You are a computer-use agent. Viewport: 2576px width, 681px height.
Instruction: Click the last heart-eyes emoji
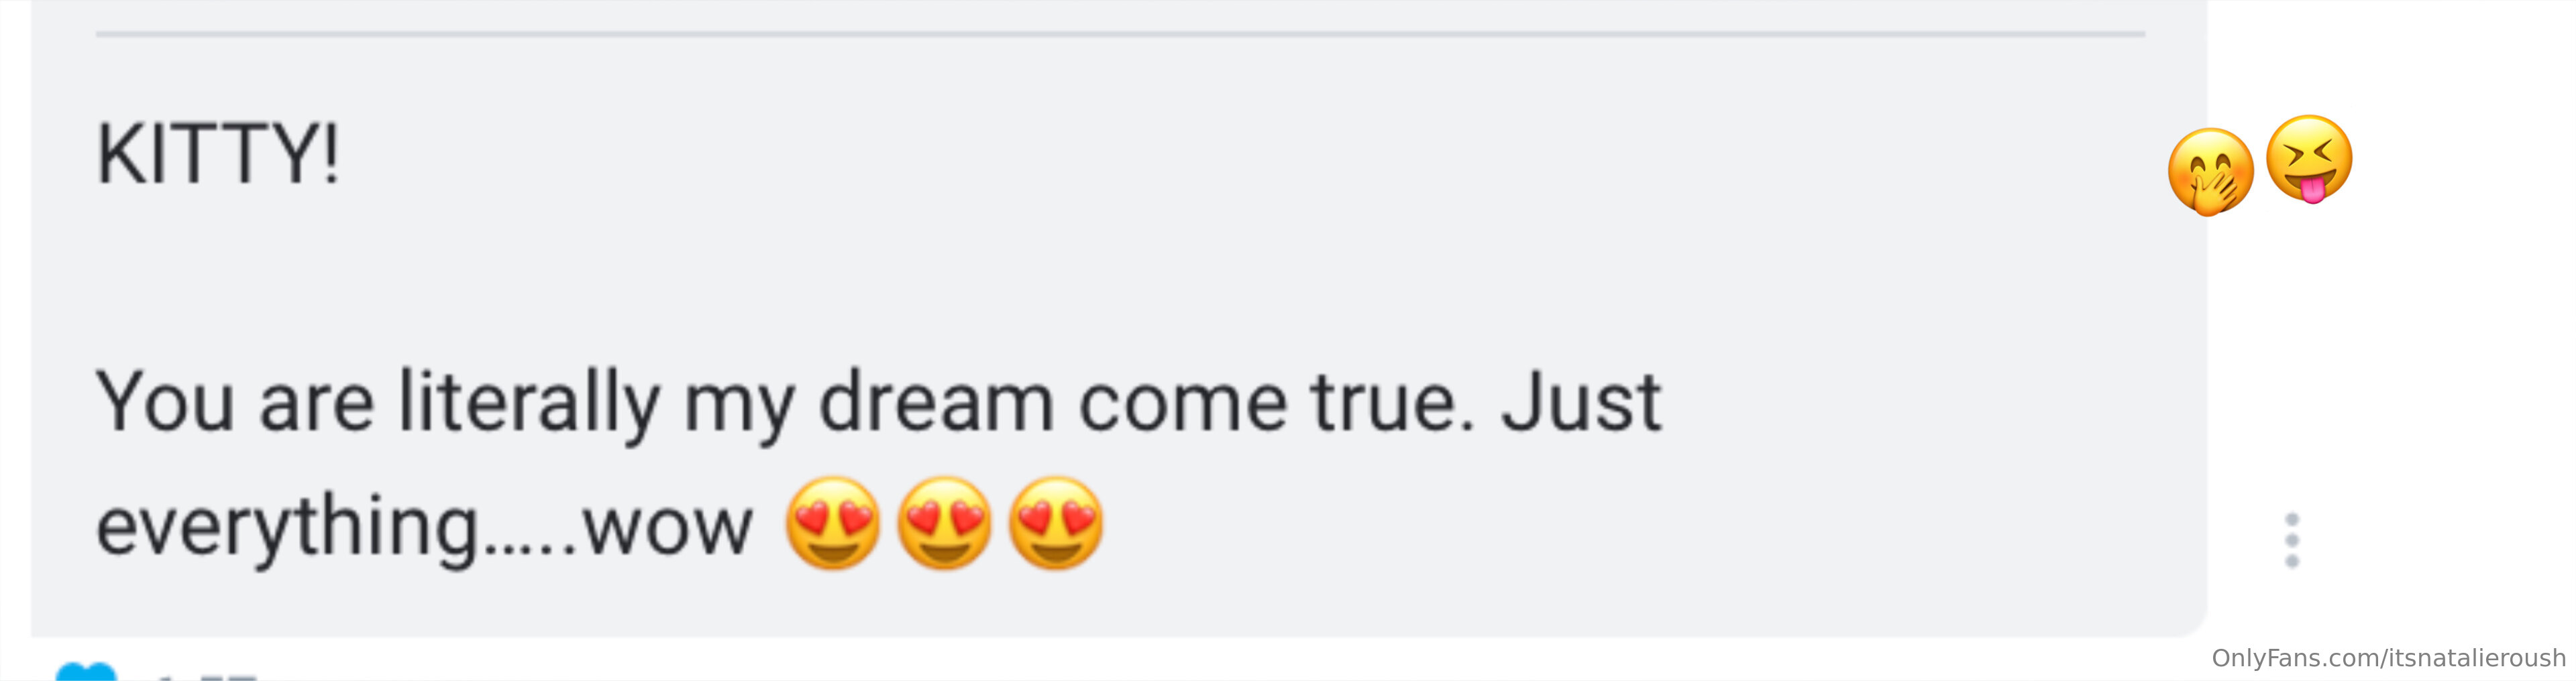(1056, 523)
